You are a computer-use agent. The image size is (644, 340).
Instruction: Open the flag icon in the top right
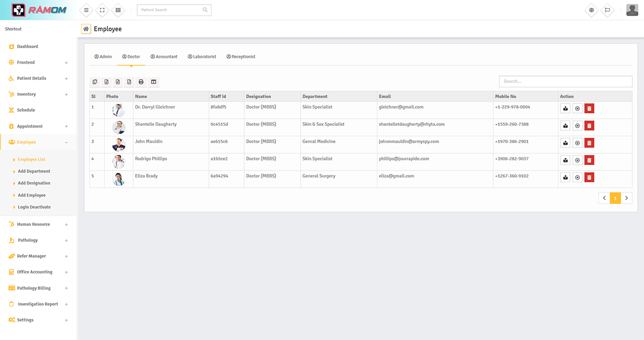(x=607, y=10)
